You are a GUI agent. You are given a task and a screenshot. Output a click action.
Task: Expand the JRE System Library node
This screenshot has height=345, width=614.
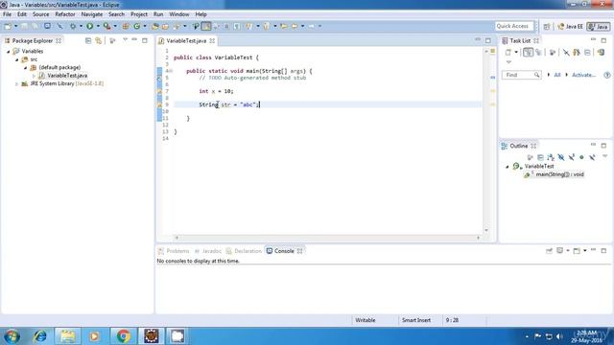(16, 83)
